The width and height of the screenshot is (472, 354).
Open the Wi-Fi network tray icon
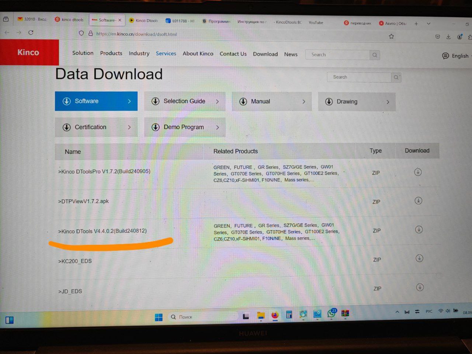tap(441, 311)
